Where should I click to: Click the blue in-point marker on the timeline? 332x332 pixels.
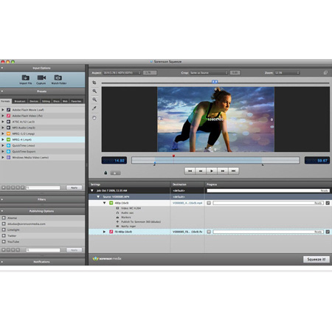[x=155, y=164]
